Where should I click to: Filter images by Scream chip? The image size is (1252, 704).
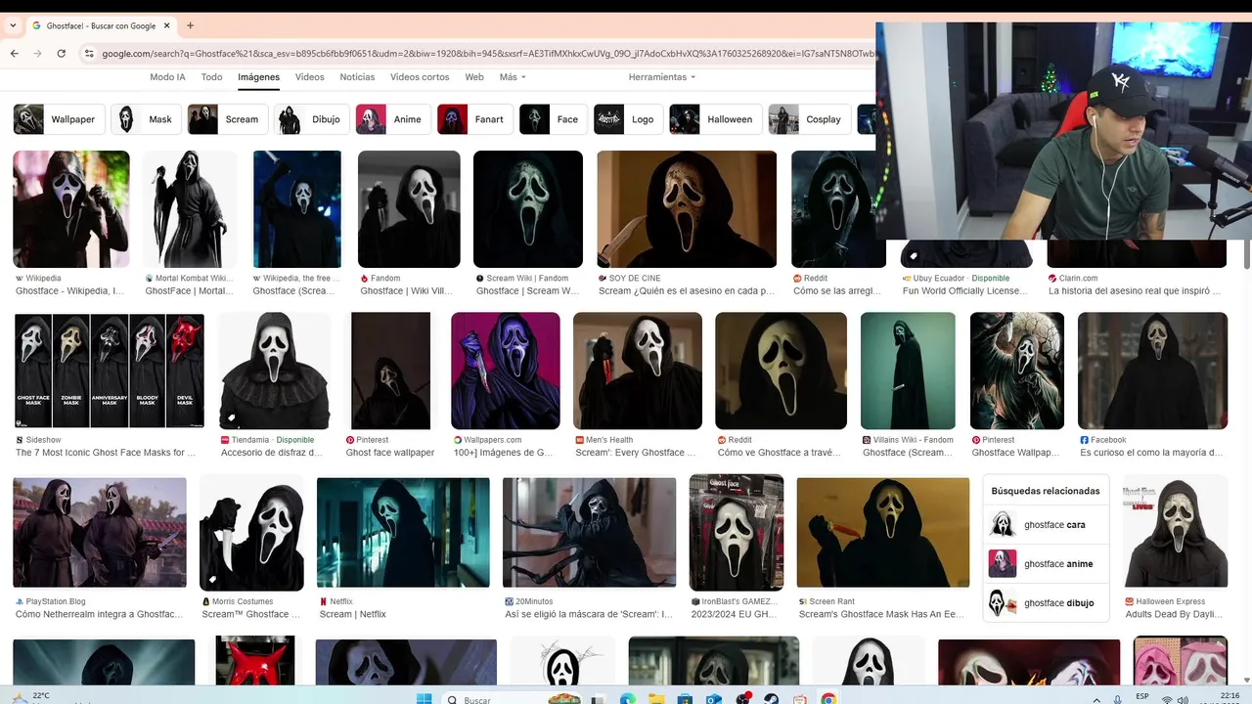229,119
